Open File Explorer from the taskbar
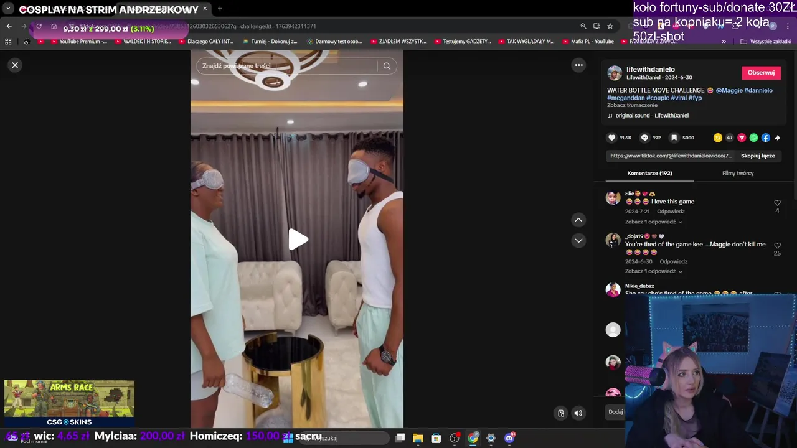 (418, 438)
